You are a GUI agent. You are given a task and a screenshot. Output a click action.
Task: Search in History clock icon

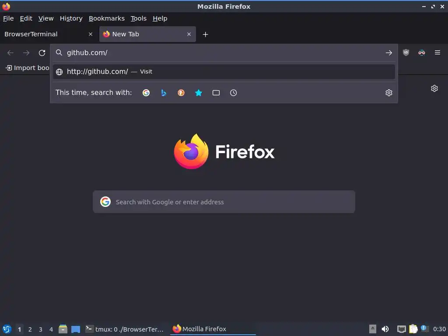tap(234, 93)
